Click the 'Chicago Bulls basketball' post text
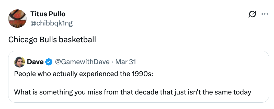The height and width of the screenshot is (109, 274). [52, 40]
